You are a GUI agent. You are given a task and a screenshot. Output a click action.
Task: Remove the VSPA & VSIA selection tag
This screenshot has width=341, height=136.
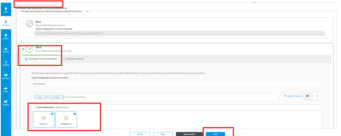[x=87, y=12]
